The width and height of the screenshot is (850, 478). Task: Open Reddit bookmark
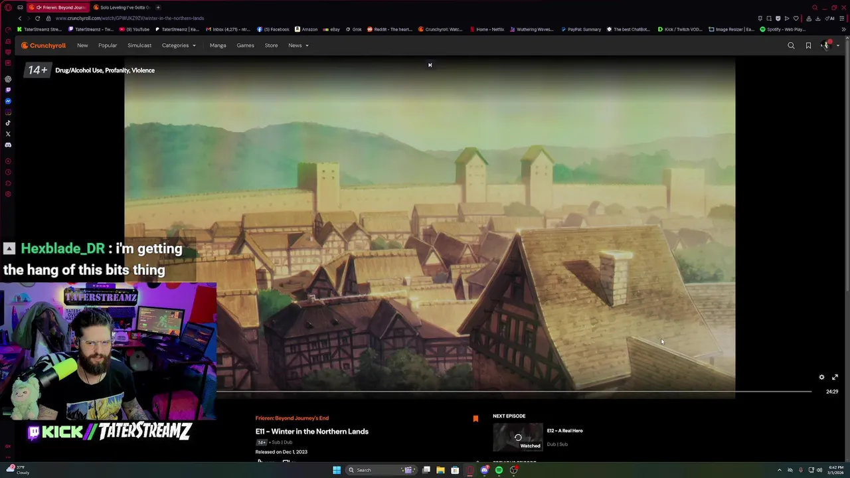[389, 29]
